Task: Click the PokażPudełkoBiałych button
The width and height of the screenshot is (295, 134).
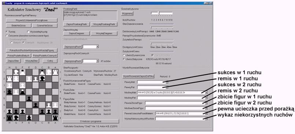Action: 18,56
